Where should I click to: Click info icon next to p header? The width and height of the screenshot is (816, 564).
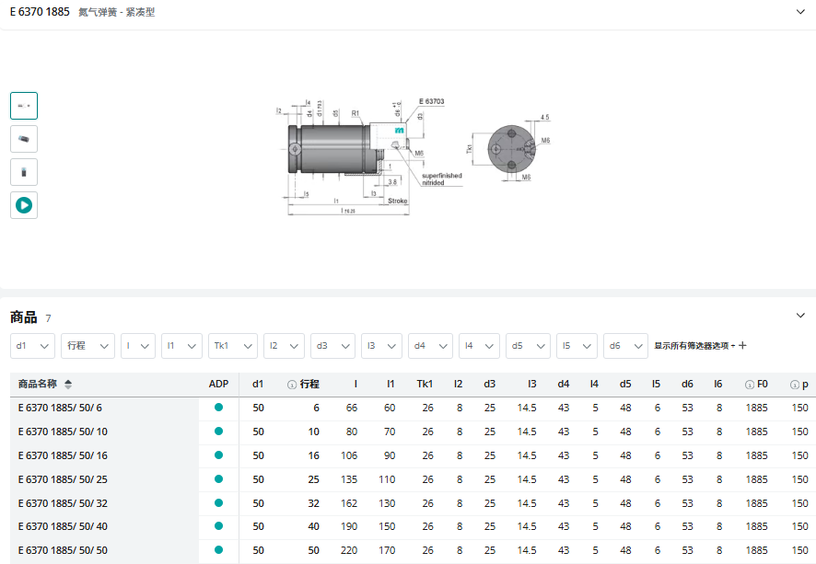(795, 385)
